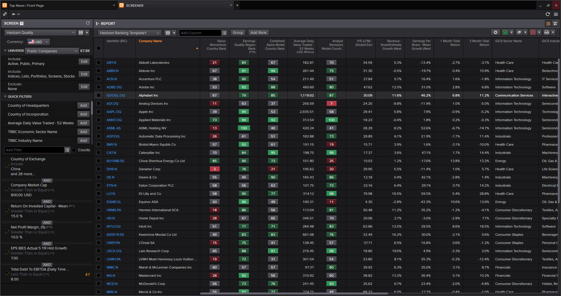Open the Hesham Quality screen dropdown
561x296 pixels.
[x=40, y=33]
